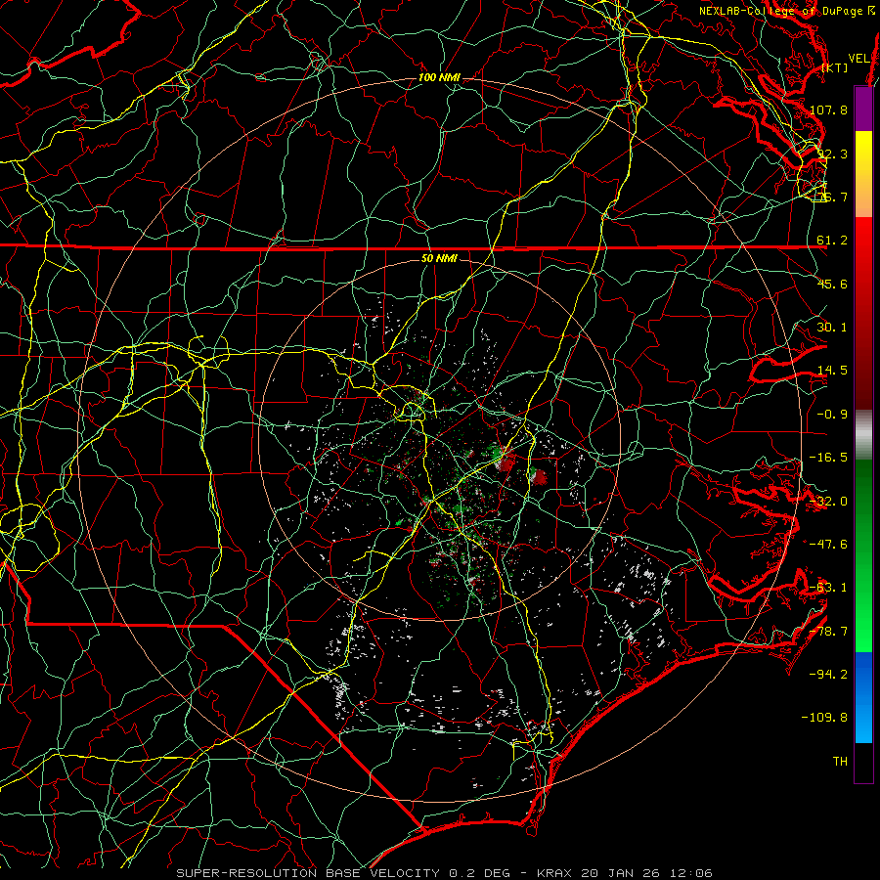Click the -109.8 legend value
The height and width of the screenshot is (880, 880).
[x=824, y=718]
